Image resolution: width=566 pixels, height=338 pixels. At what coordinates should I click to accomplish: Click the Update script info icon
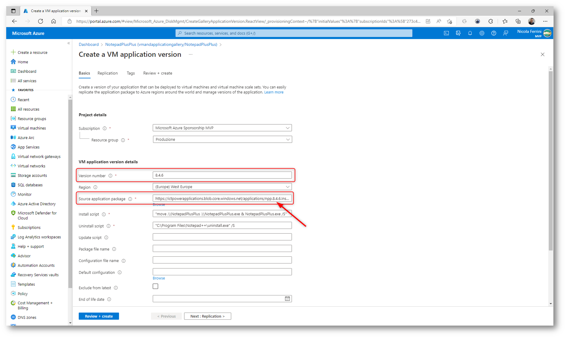point(106,238)
